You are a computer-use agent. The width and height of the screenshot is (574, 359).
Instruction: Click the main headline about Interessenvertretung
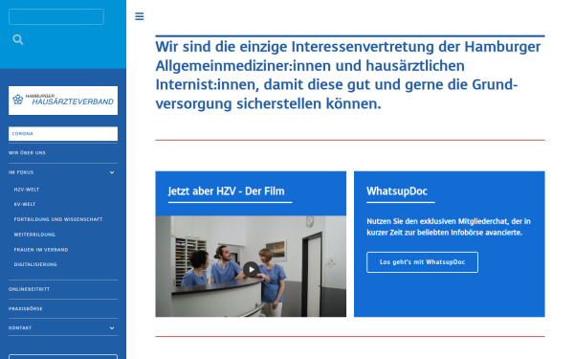point(348,75)
